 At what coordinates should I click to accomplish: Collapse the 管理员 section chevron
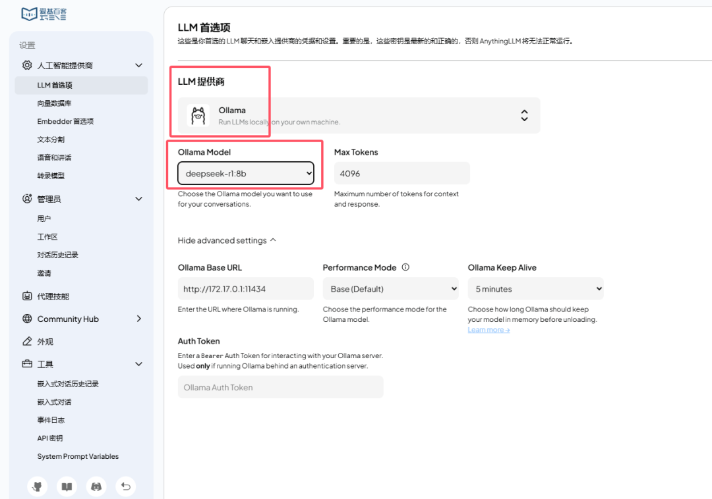[139, 199]
